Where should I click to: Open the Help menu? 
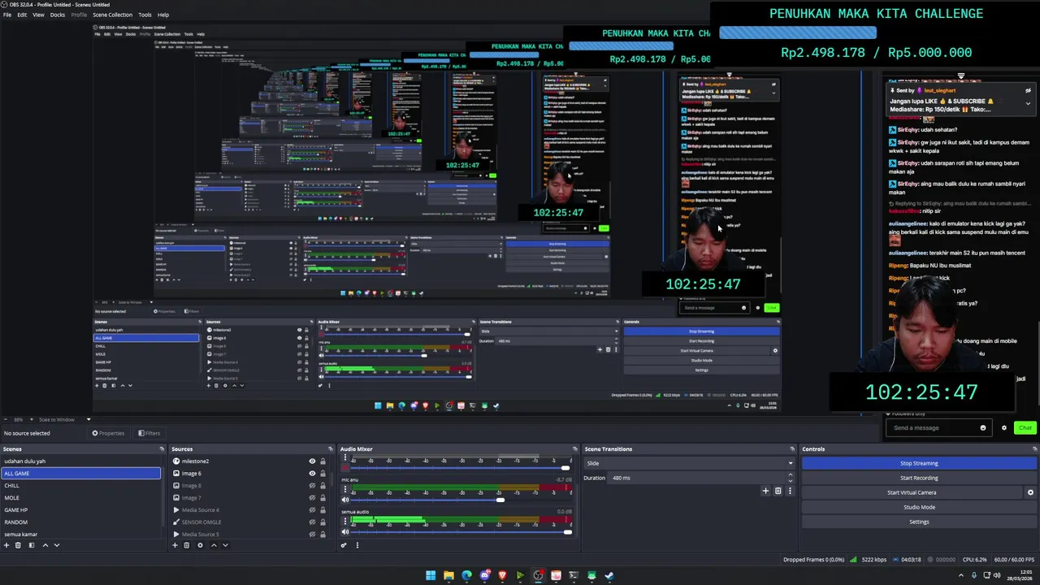point(163,15)
